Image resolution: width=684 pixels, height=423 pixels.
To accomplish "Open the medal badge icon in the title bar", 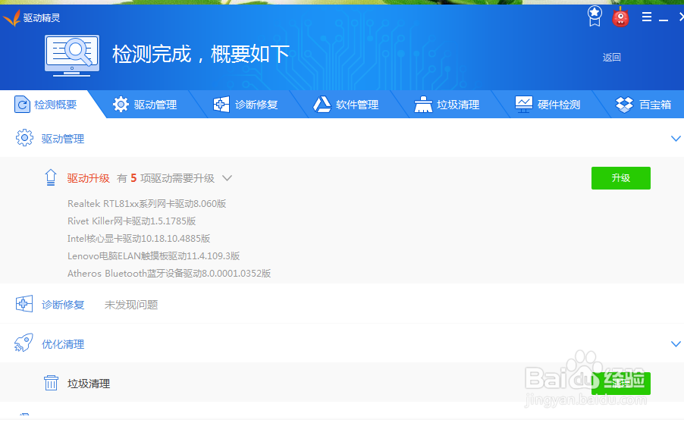I will pos(595,17).
